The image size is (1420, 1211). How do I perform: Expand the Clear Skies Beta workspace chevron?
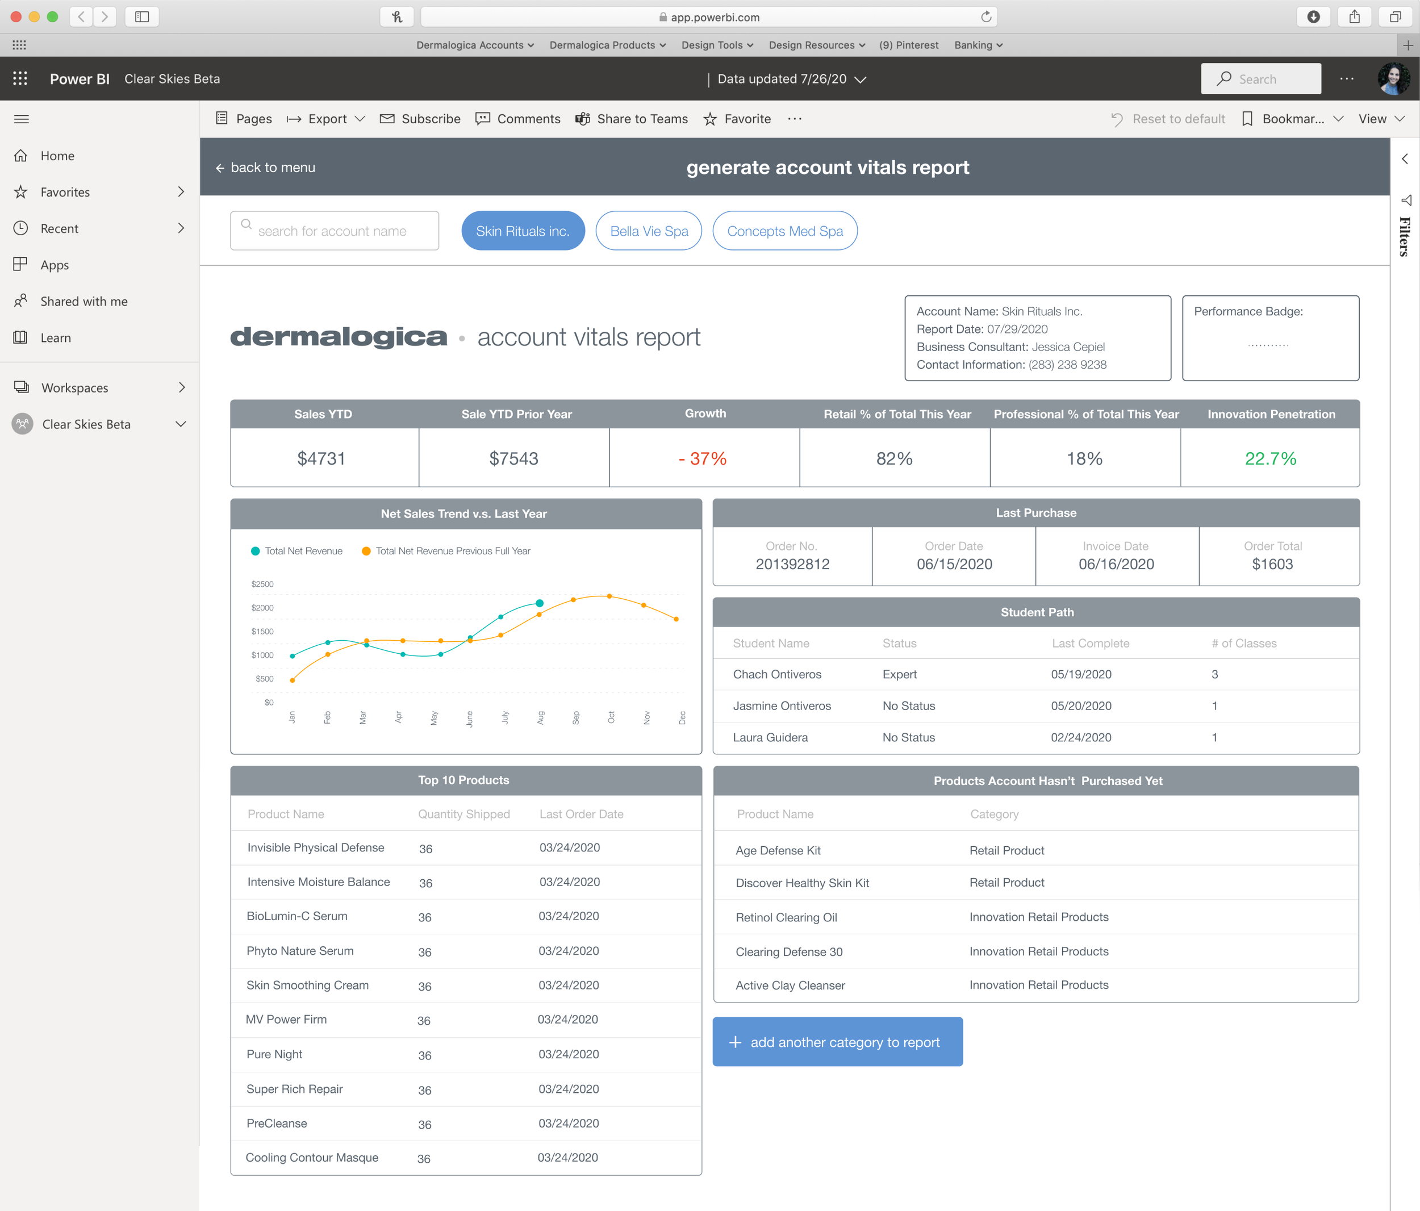pyautogui.click(x=181, y=424)
